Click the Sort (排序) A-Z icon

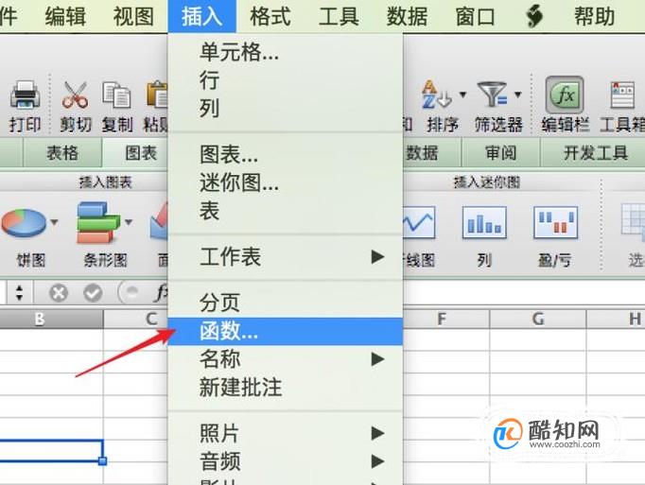437,95
